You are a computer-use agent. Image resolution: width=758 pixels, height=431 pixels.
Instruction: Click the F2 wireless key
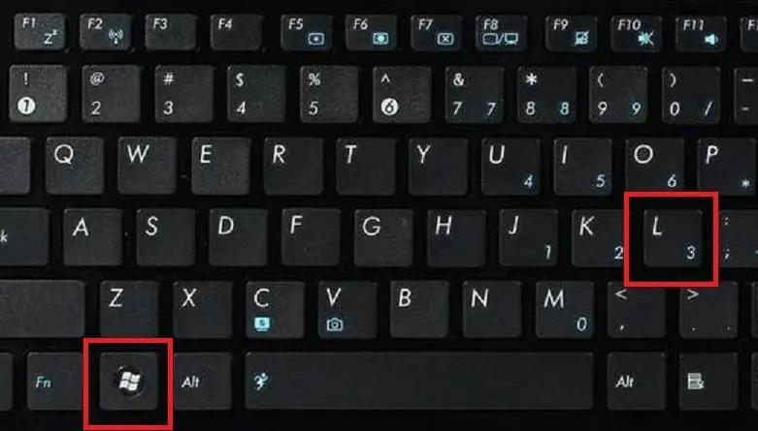(106, 32)
